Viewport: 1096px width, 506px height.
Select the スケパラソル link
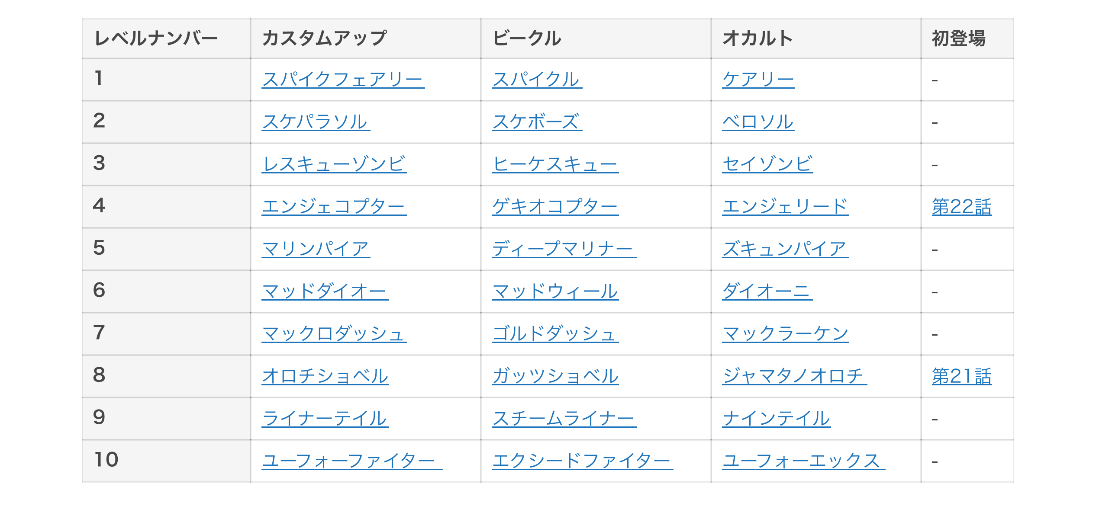316,122
